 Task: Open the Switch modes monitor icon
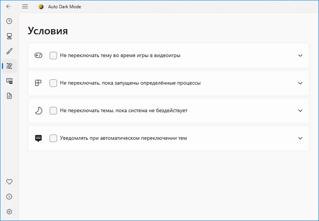(x=10, y=36)
